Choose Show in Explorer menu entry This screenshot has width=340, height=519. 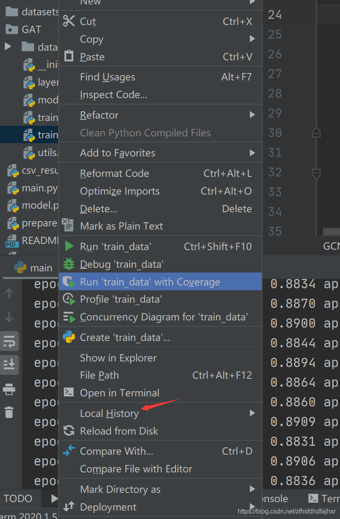pyautogui.click(x=161, y=358)
